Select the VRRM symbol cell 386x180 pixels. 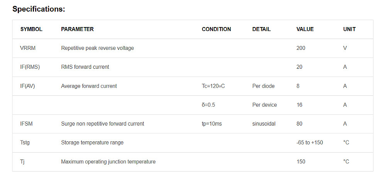[27, 48]
